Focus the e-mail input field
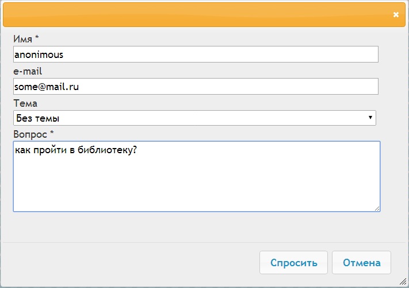Viewport: 409px width, 288px height. (x=196, y=87)
